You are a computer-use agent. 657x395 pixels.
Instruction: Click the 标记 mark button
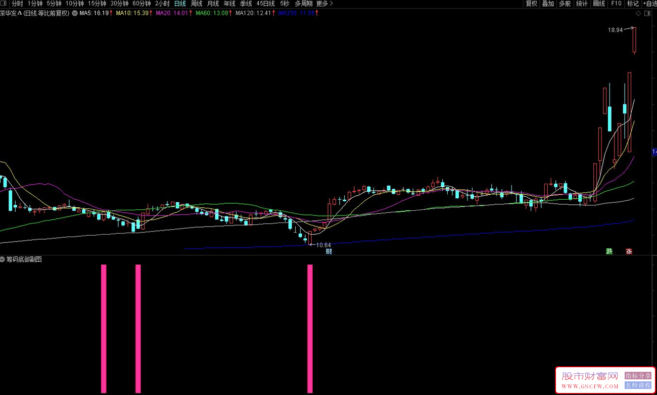point(633,4)
